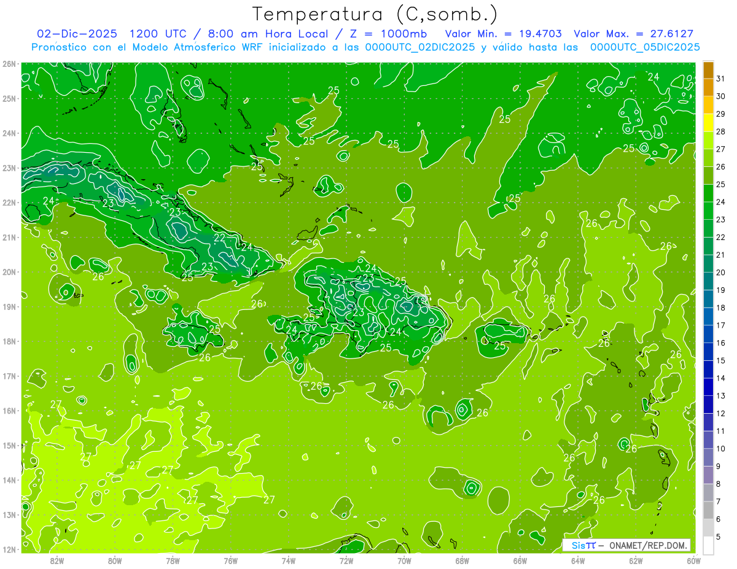Click the '23N' latitude axis label
Image resolution: width=737 pixels, height=569 pixels.
[9, 168]
